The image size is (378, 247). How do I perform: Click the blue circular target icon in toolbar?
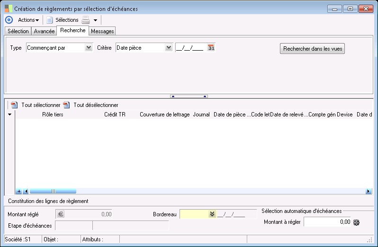point(9,20)
